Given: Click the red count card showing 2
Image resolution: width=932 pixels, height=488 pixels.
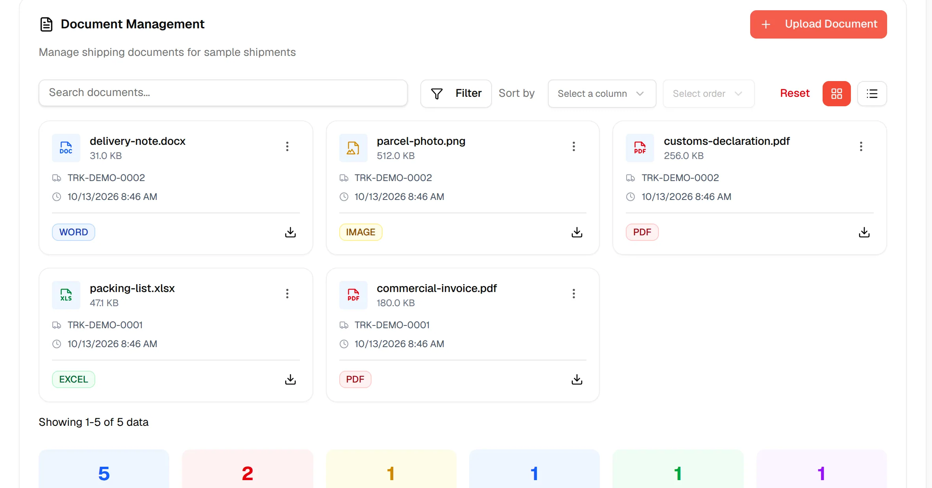Looking at the screenshot, I should [248, 469].
